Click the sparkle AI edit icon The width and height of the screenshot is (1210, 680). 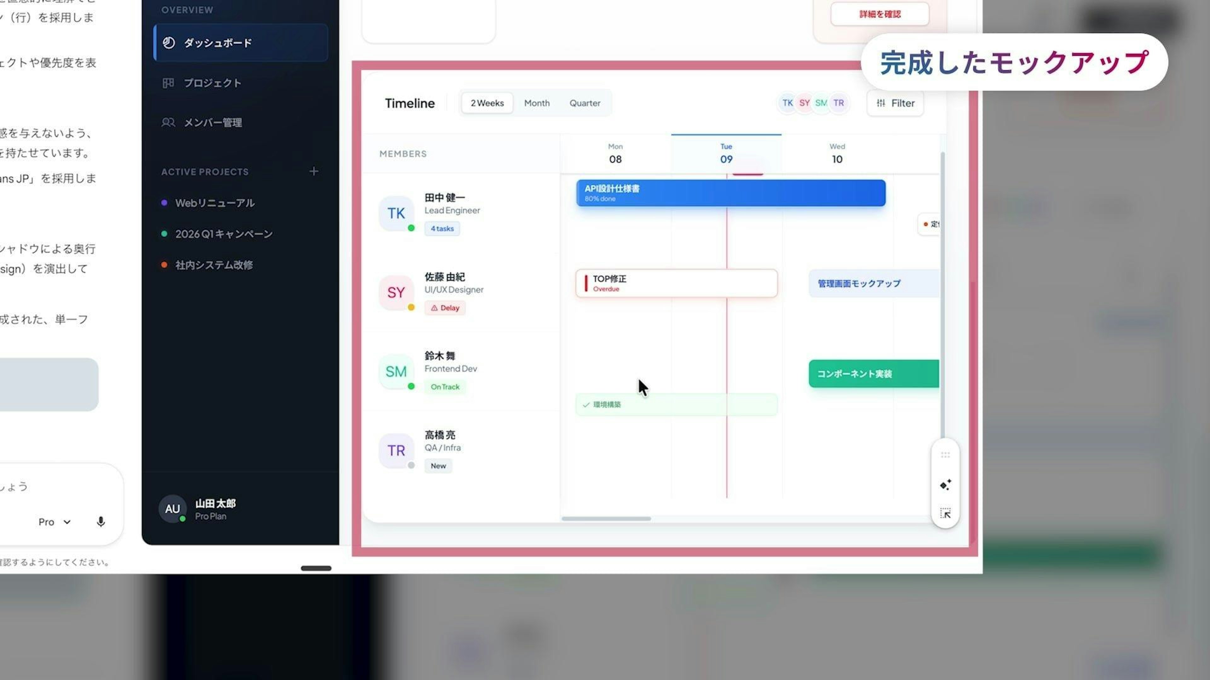(x=945, y=485)
